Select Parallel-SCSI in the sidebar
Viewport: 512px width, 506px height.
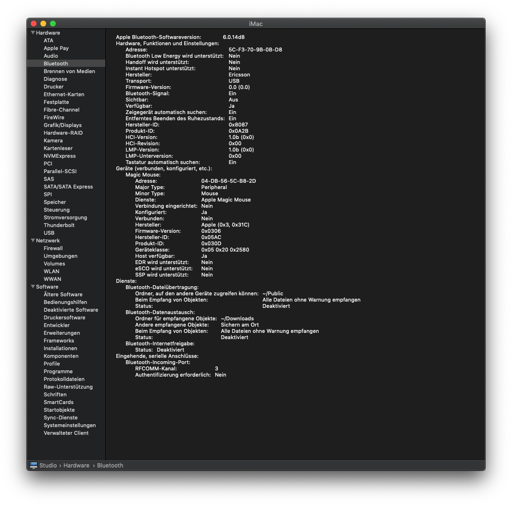60,171
